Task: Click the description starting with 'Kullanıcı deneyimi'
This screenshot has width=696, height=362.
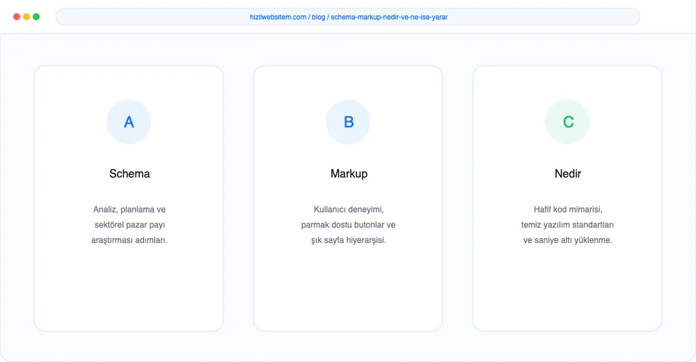Action: (349, 225)
